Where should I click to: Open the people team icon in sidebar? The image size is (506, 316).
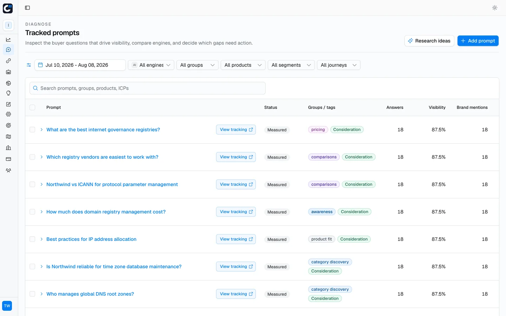point(8,170)
